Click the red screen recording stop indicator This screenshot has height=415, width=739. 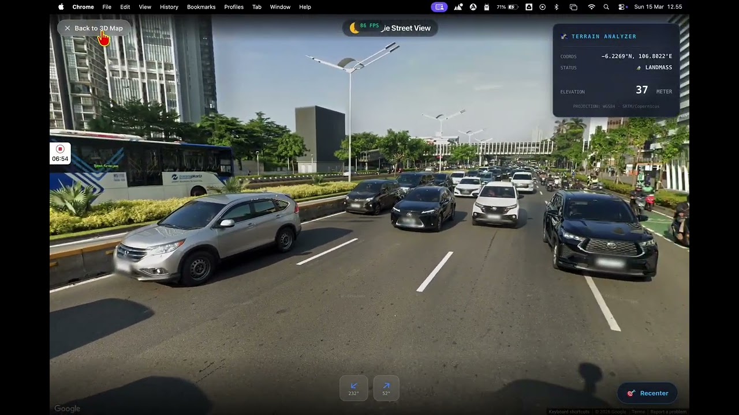coord(60,149)
